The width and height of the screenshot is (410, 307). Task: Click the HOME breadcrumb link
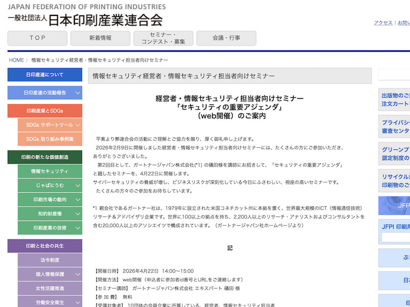(x=16, y=60)
